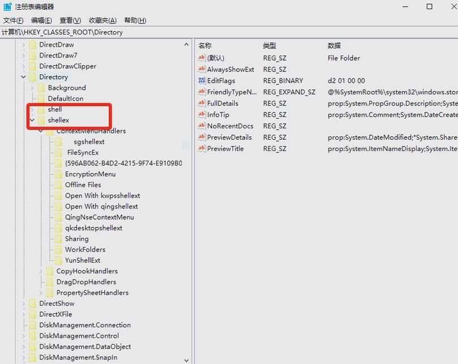Click the tree pane scroll down arrow
The width and height of the screenshot is (458, 364).
click(x=187, y=359)
